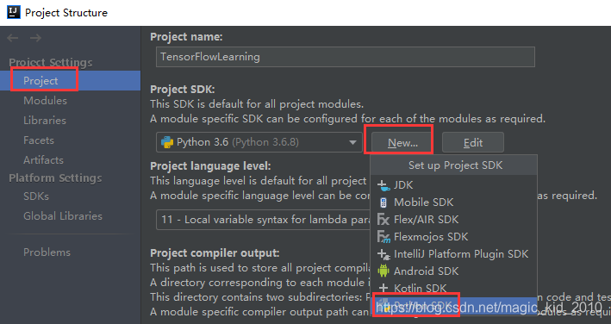Click the Kotlin SDK plus icon
Image resolution: width=611 pixels, height=324 pixels.
383,288
